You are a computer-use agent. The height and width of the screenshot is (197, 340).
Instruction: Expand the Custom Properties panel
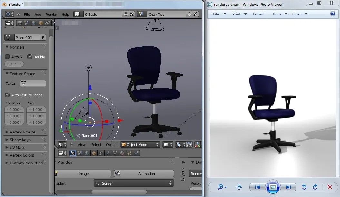(x=7, y=163)
